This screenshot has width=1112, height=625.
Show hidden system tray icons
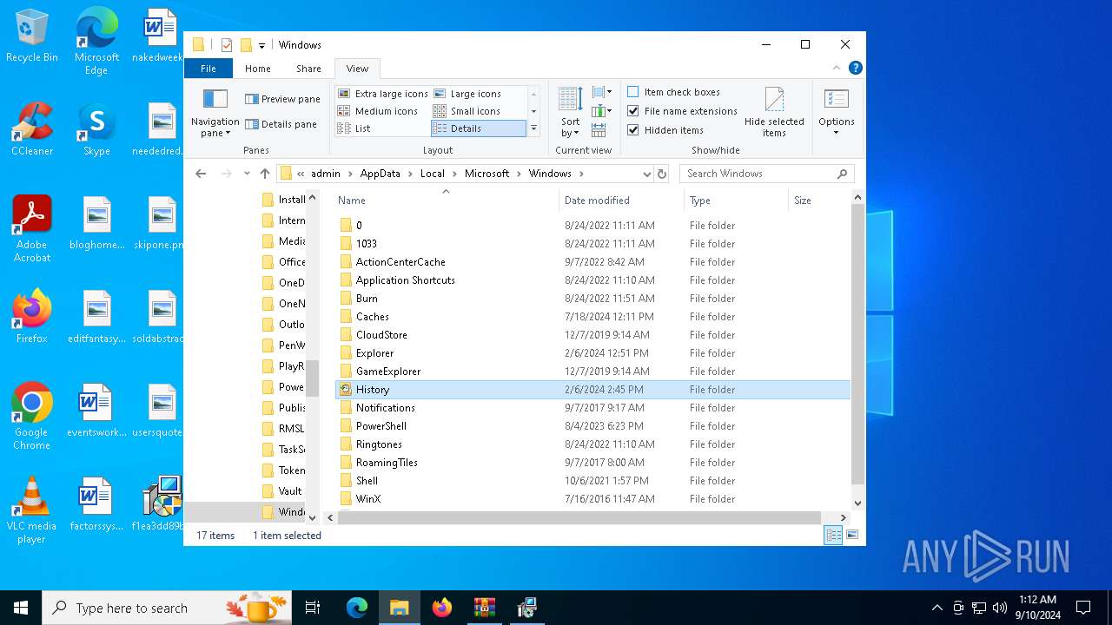[937, 608]
